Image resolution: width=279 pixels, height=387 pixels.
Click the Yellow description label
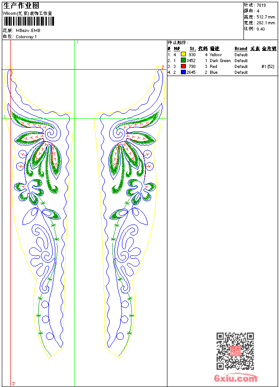pyautogui.click(x=215, y=54)
